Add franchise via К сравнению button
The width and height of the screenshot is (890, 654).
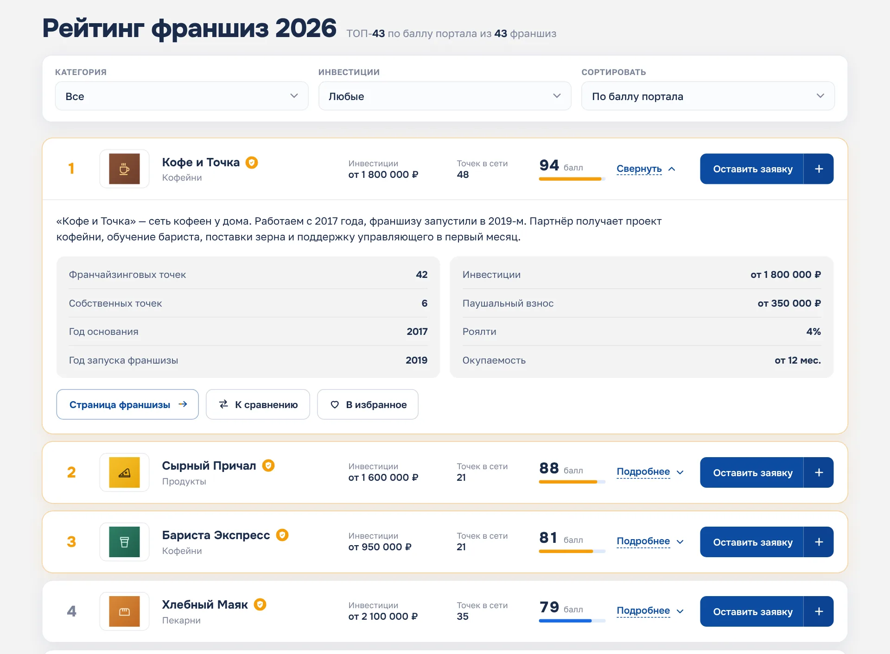tap(258, 404)
